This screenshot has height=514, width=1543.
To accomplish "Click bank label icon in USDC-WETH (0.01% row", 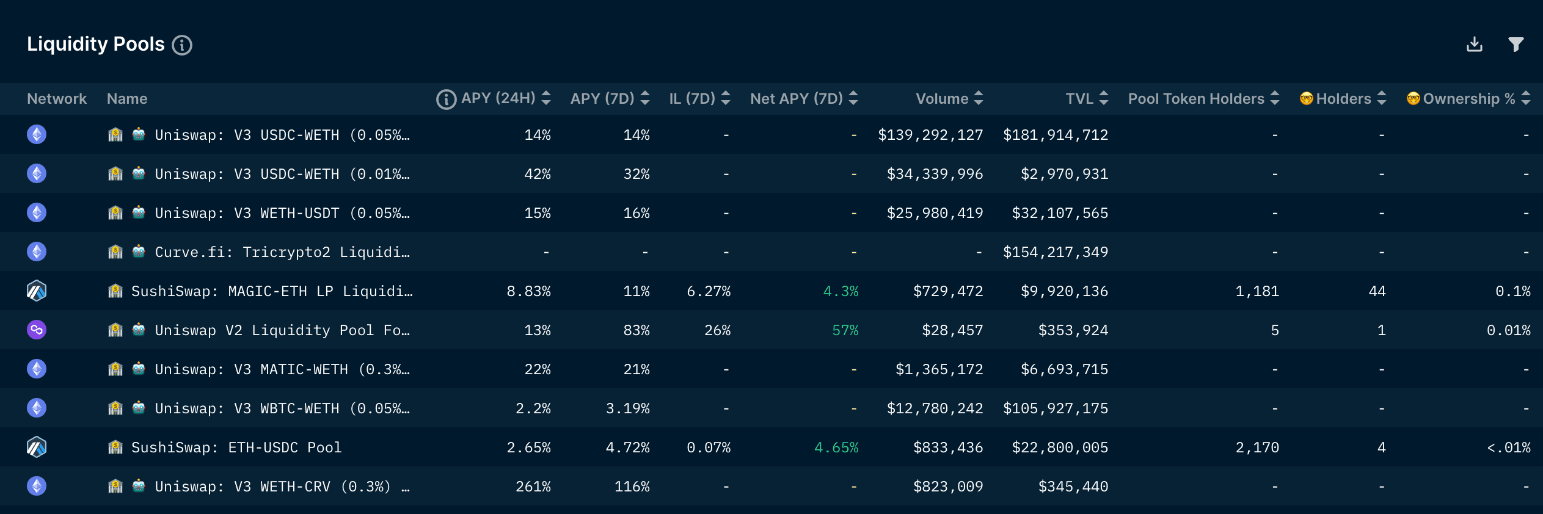I will coord(115,173).
